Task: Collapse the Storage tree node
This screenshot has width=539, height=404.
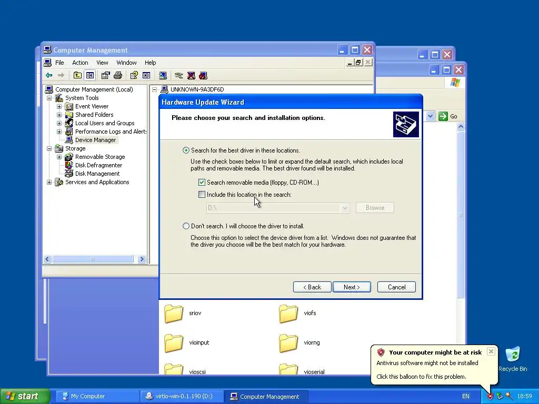Action: [49, 148]
